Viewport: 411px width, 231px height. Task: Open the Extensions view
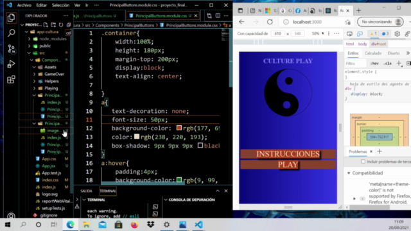tap(11, 80)
